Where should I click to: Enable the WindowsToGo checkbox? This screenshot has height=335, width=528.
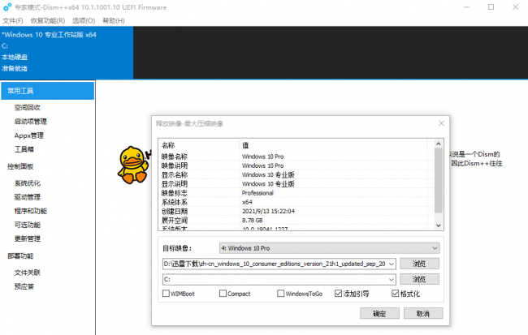click(x=280, y=294)
